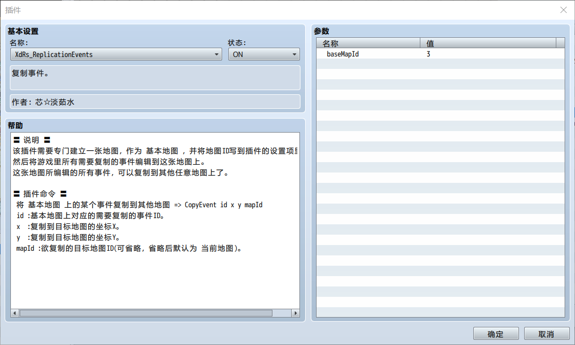Click the help line starting with id :基本地图
Viewport: 575px width, 345px height.
coord(91,215)
